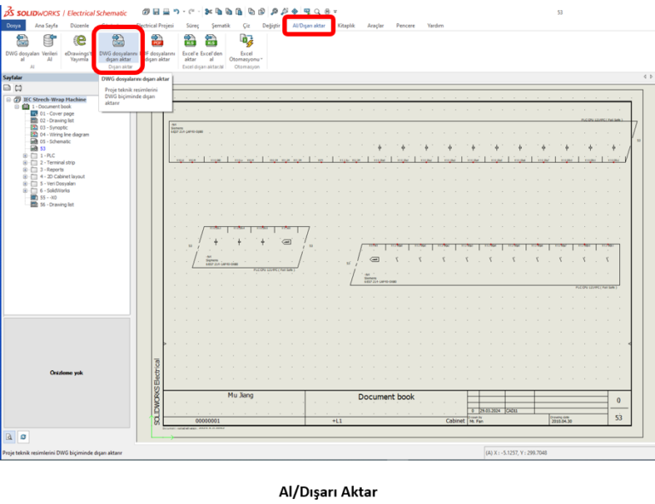Expand the 3 - Reports folder node

click(25, 169)
